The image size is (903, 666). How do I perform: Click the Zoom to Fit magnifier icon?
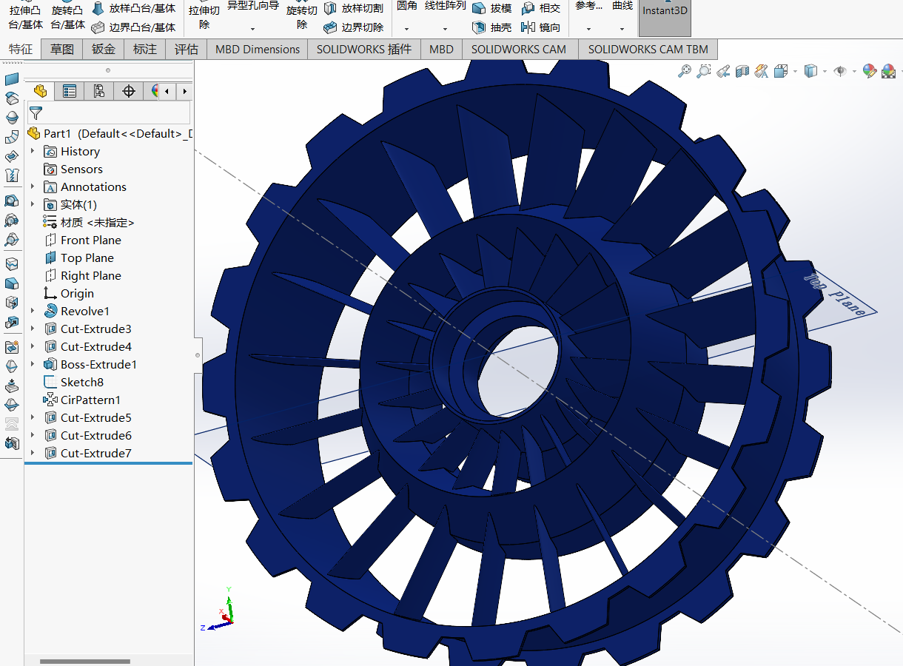[x=685, y=71]
